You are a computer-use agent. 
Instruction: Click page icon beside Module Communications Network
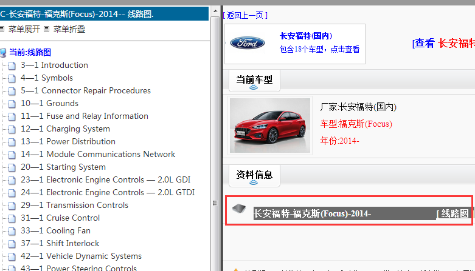[x=12, y=155]
